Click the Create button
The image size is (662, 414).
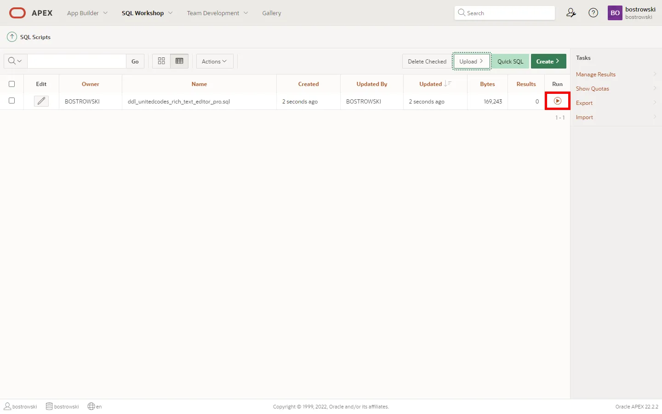tap(548, 61)
